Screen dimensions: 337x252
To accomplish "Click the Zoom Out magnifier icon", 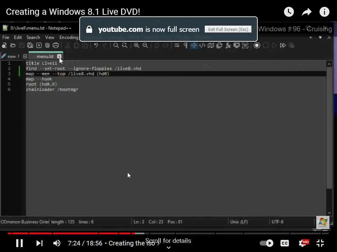I will coord(145,45).
